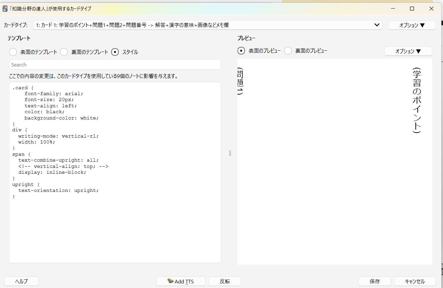Screen dimensions: 443x288
Task: Maximize the card type window
Action: [x=412, y=9]
